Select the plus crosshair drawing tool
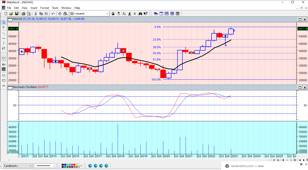 point(4,27)
